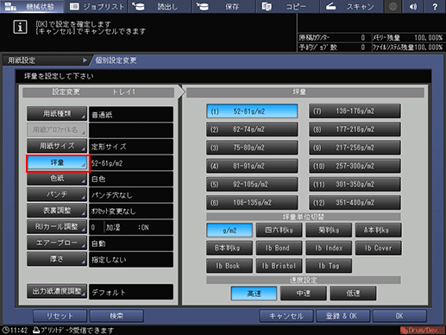Select weight (6) 106-135g/m2
The height and width of the screenshot is (335, 446).
coord(252,203)
